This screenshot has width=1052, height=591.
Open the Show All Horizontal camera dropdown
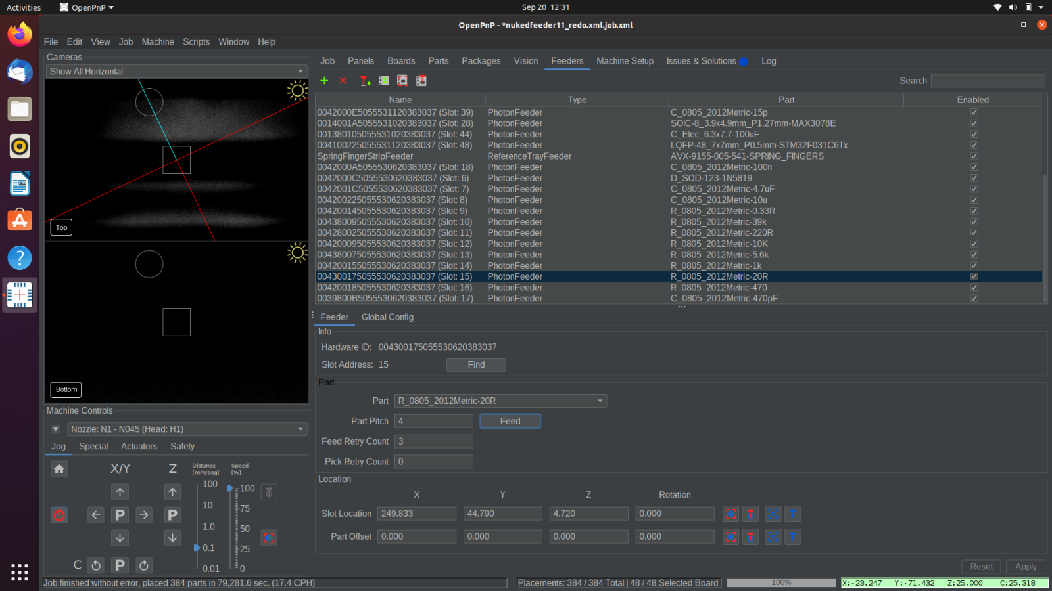(176, 72)
